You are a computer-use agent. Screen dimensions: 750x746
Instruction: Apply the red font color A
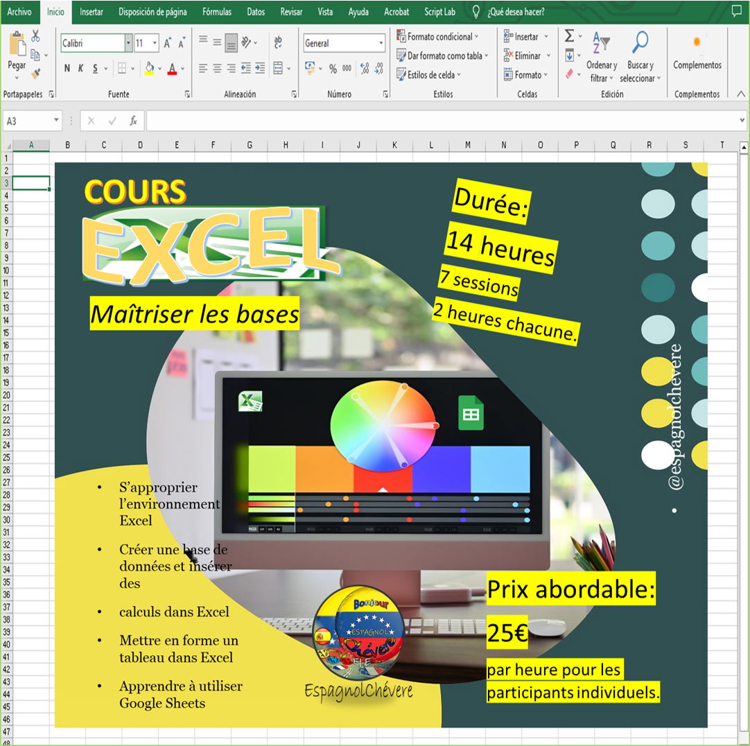(x=172, y=69)
